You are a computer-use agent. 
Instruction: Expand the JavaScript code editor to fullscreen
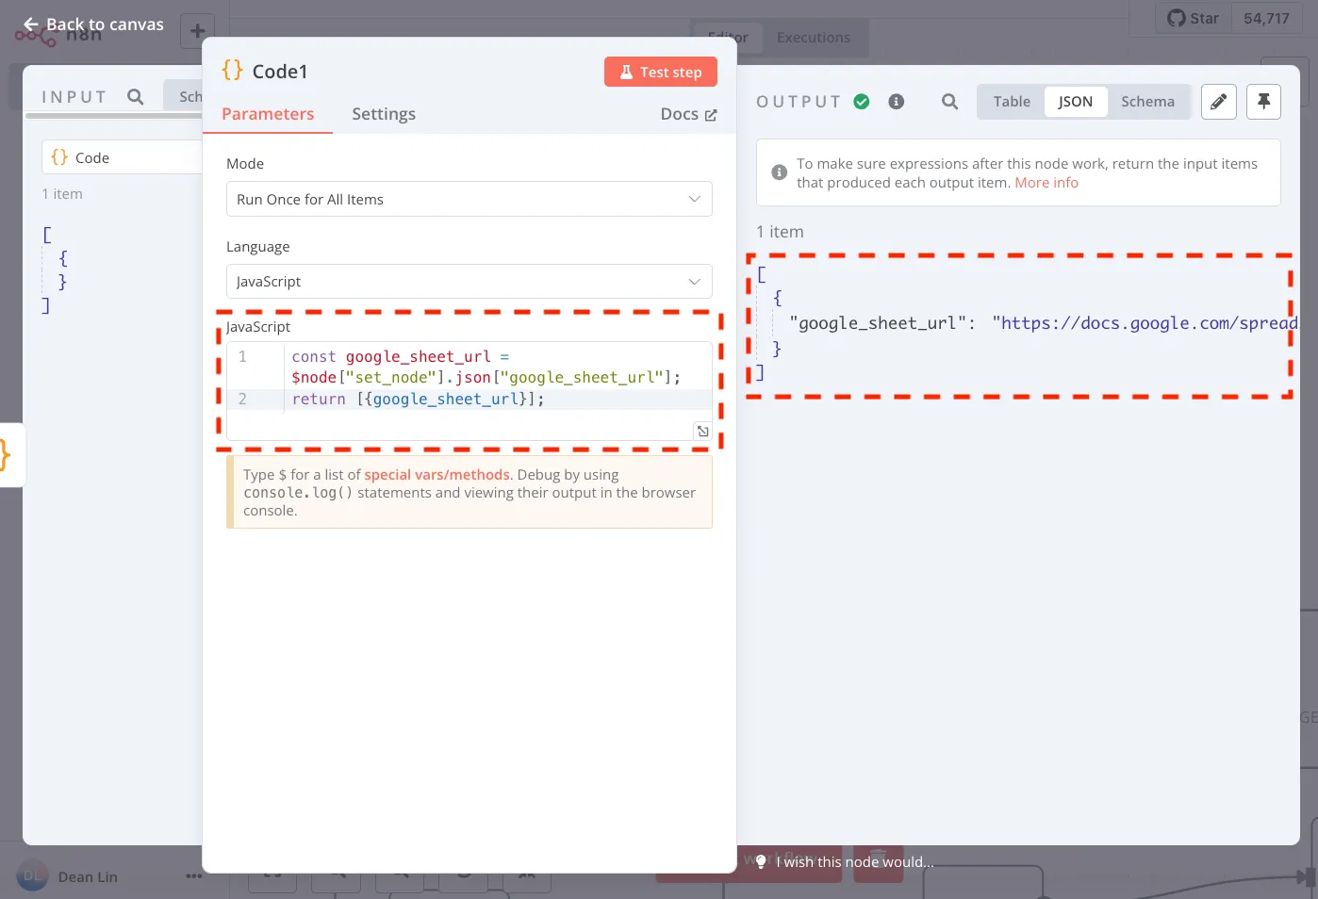coord(702,431)
